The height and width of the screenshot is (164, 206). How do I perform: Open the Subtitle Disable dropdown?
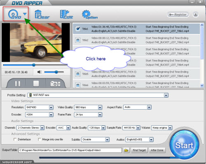coord(107,140)
